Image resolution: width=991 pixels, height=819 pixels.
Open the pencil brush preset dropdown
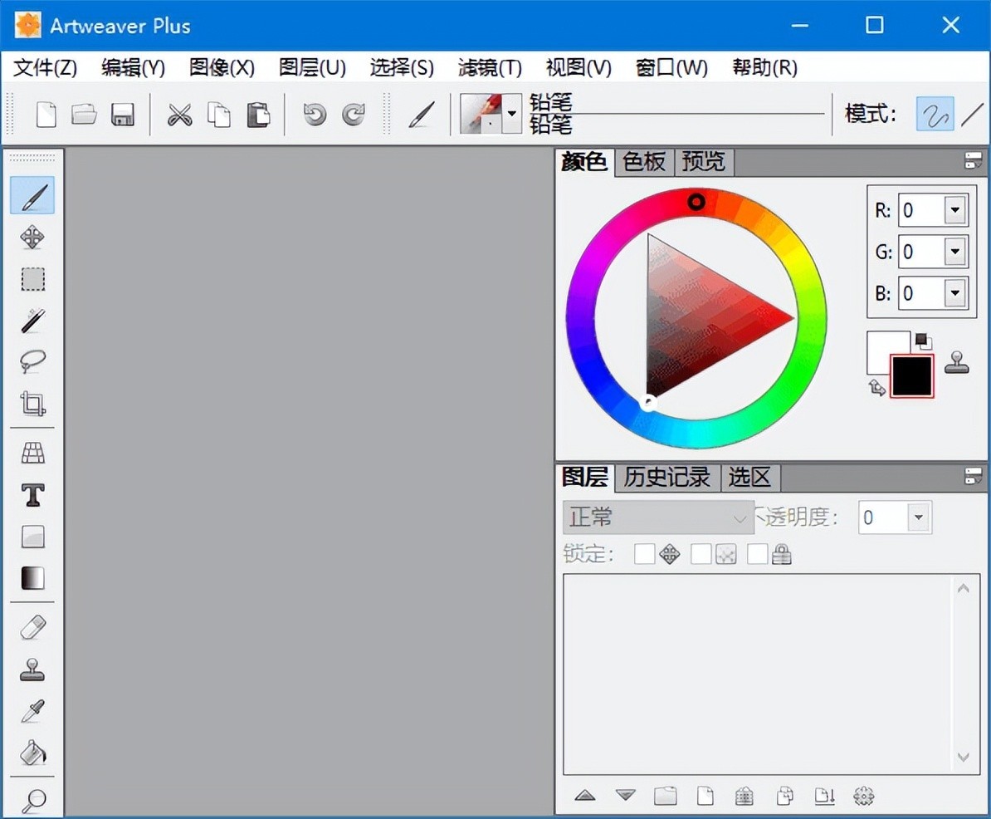(x=513, y=114)
